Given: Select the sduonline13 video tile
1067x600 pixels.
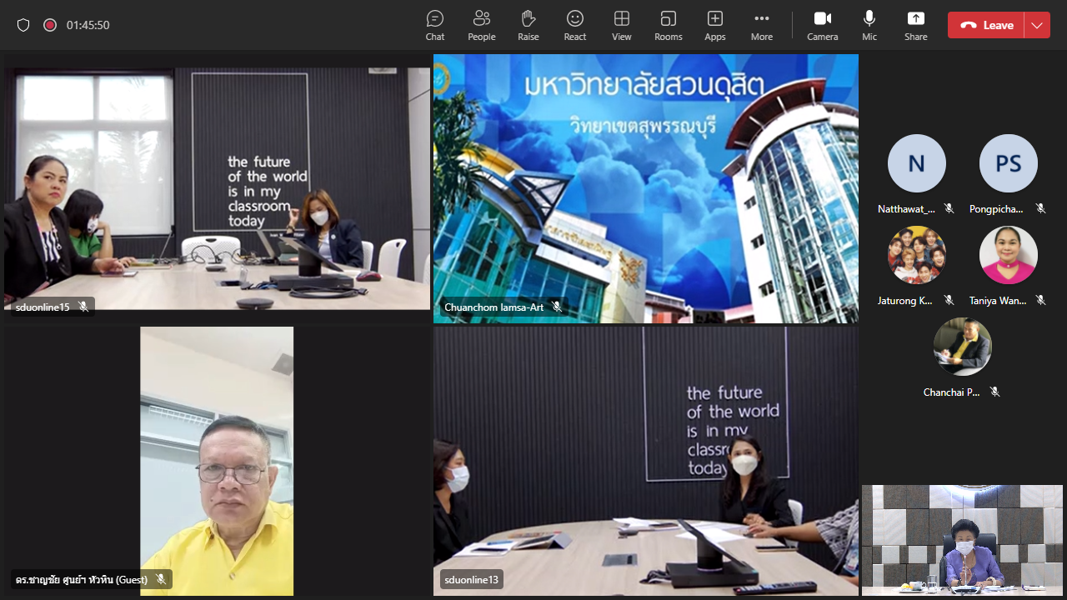Looking at the screenshot, I should pyautogui.click(x=646, y=461).
